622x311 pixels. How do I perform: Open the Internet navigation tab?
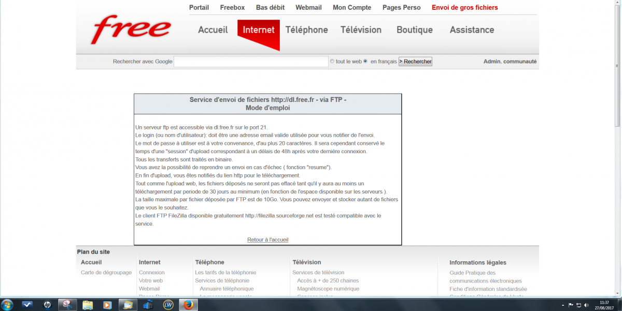258,30
